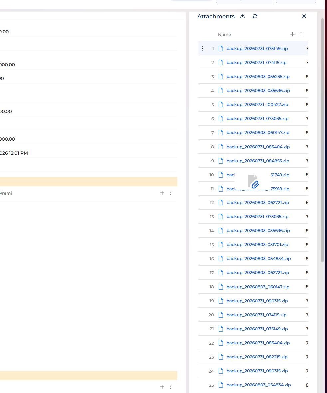Open the backup_20260803_031701.zip attachment
Screen dimensions: 327x393
click(257, 244)
